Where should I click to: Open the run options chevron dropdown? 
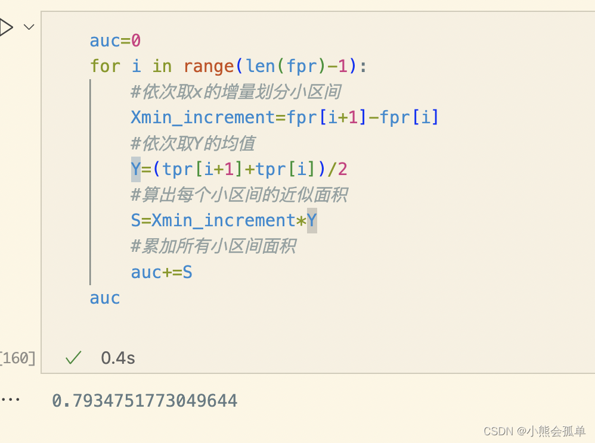pyautogui.click(x=29, y=27)
